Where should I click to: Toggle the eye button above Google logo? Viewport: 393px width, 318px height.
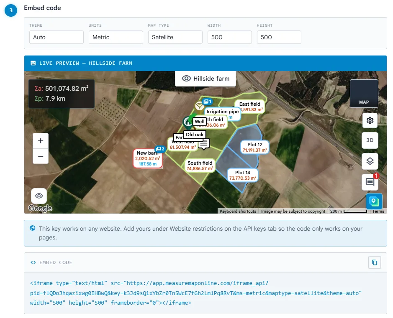pyautogui.click(x=39, y=196)
